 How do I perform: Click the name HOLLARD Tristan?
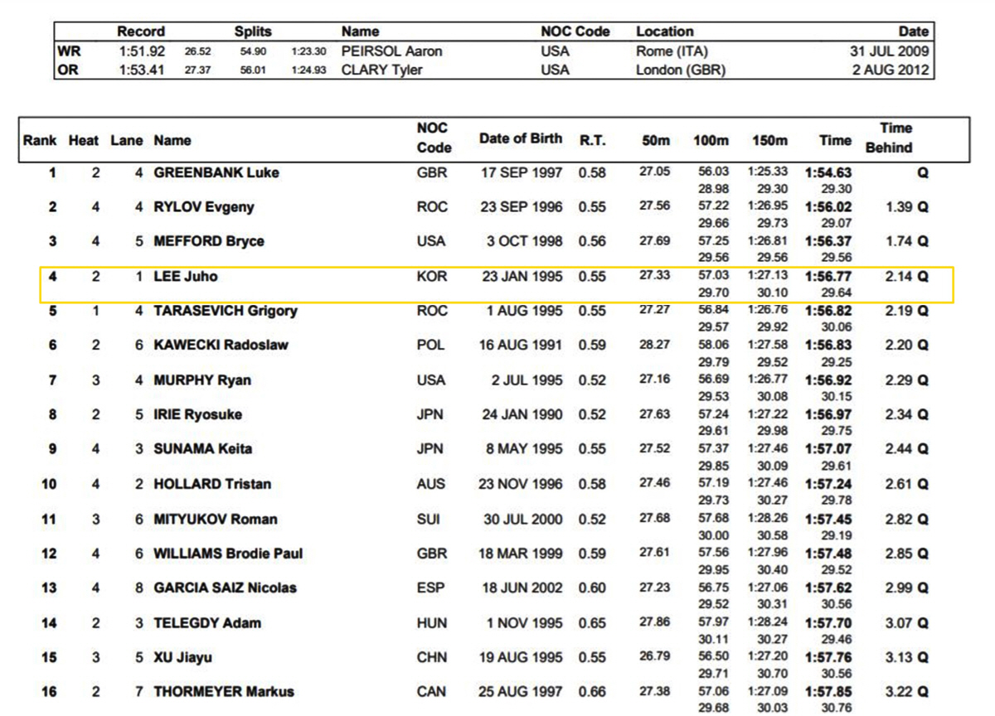pyautogui.click(x=212, y=484)
